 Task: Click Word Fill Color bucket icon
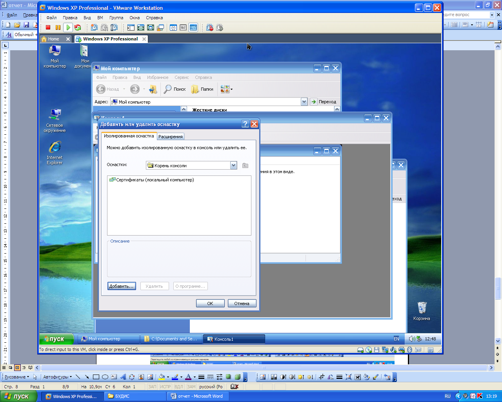162,377
